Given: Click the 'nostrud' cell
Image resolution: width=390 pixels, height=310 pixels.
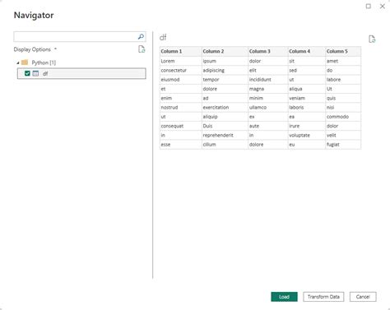Looking at the screenshot, I should [181, 108].
